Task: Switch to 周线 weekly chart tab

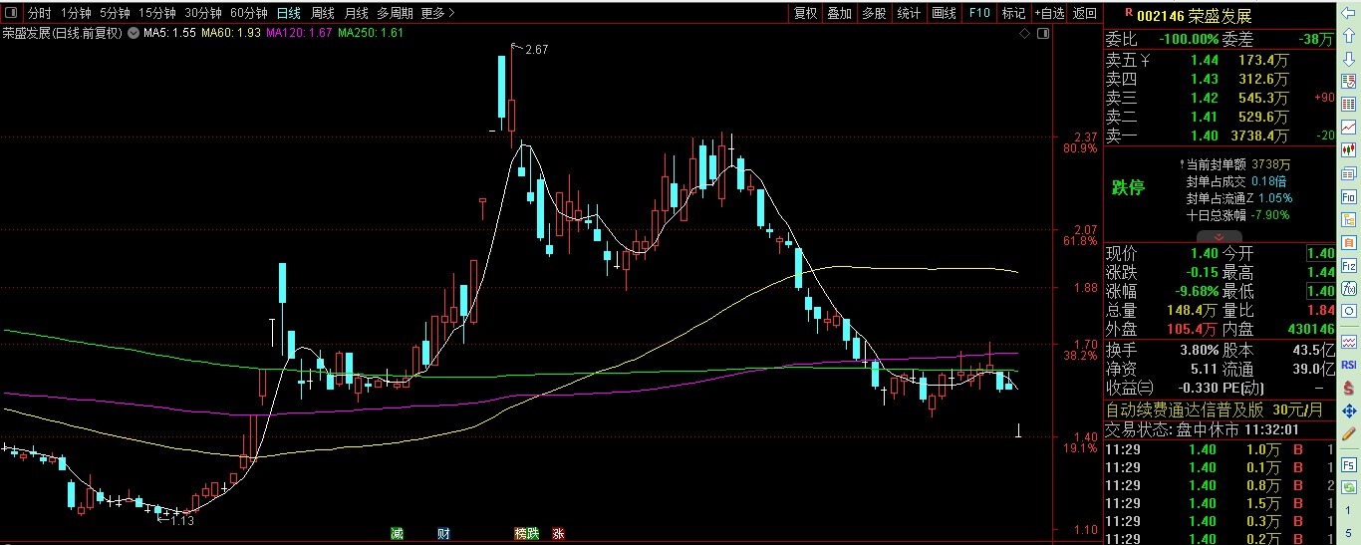Action: coord(322,13)
